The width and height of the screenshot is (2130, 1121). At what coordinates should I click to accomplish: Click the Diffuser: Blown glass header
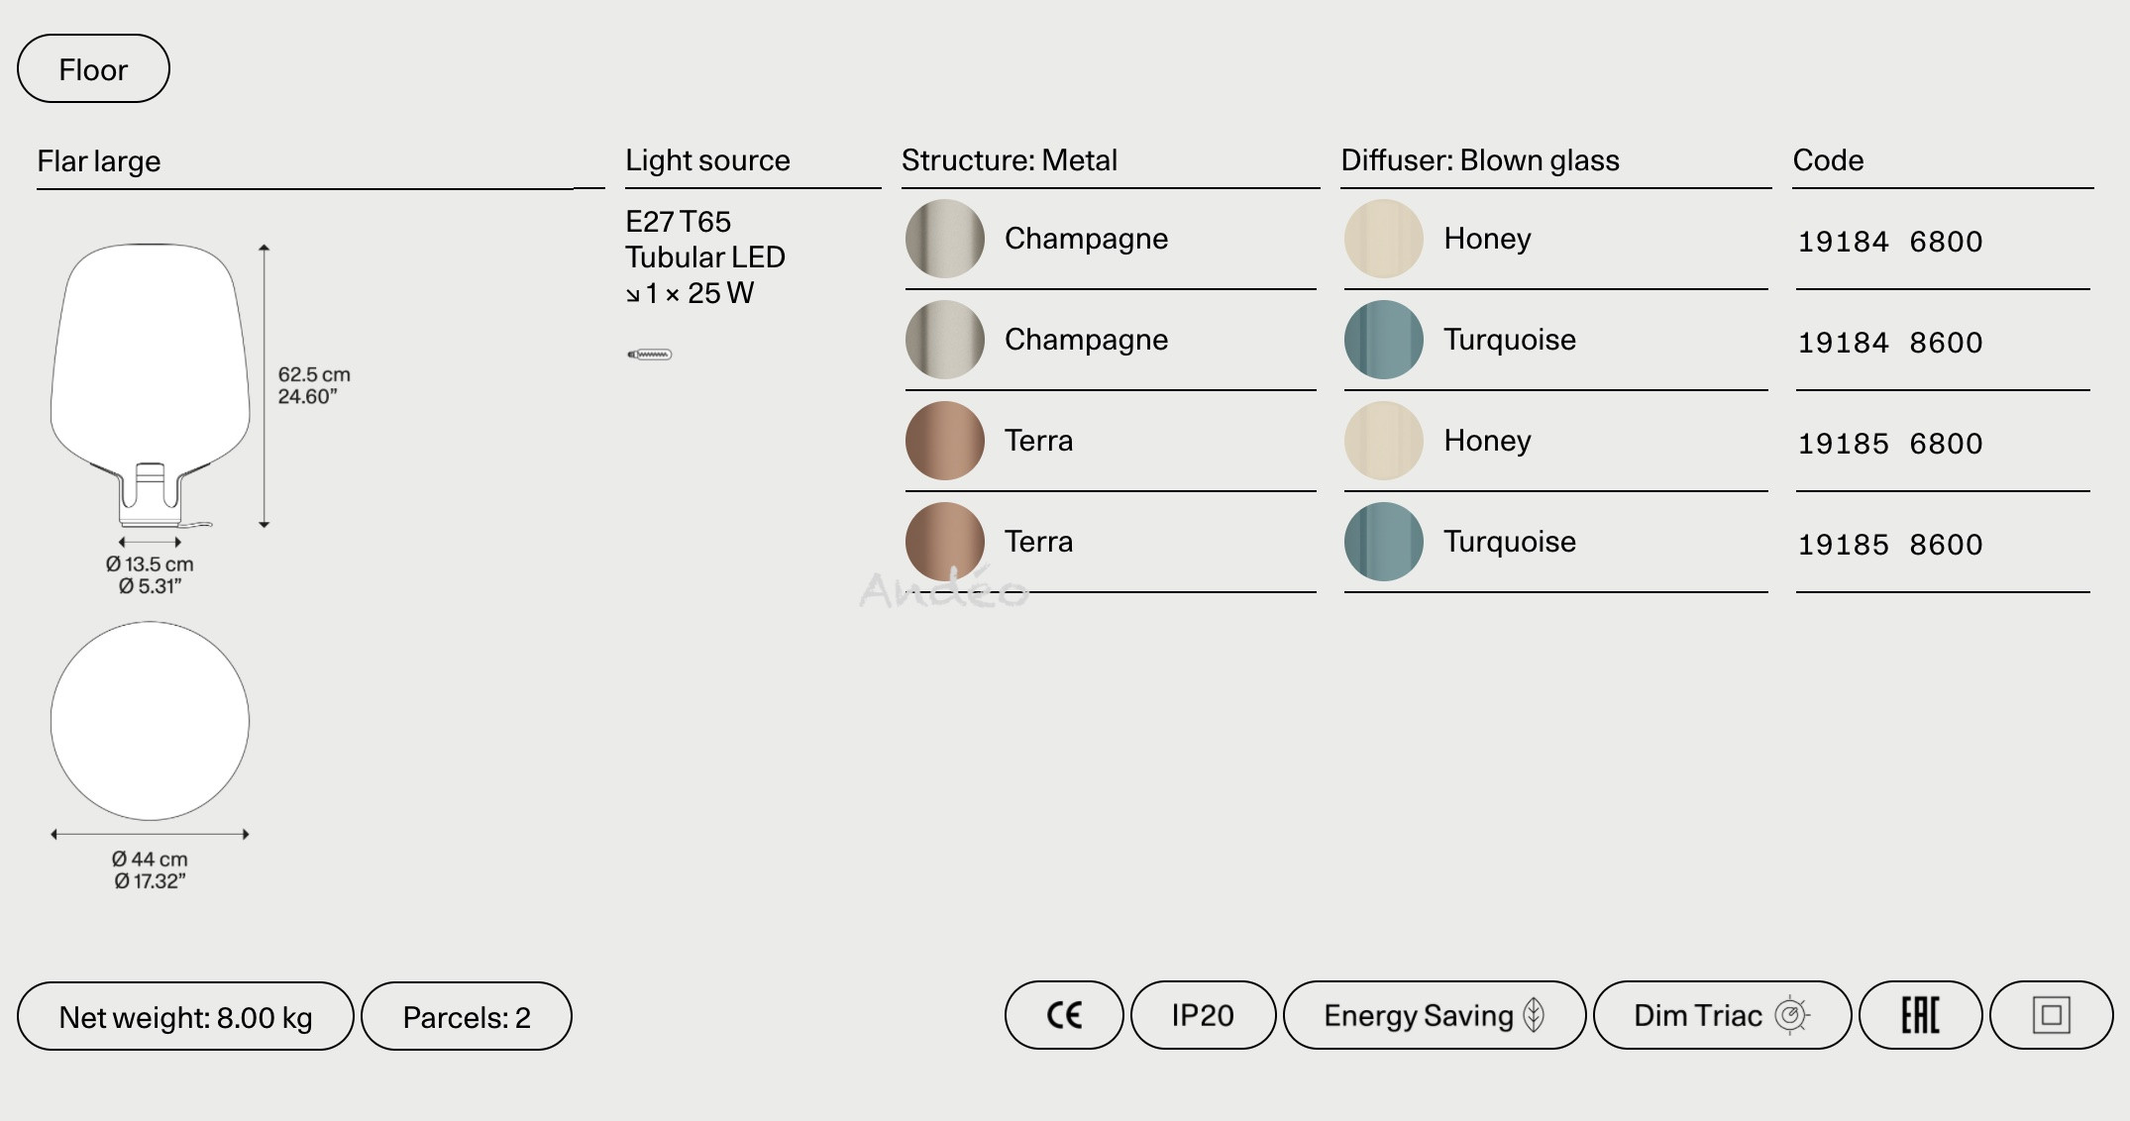[1480, 160]
